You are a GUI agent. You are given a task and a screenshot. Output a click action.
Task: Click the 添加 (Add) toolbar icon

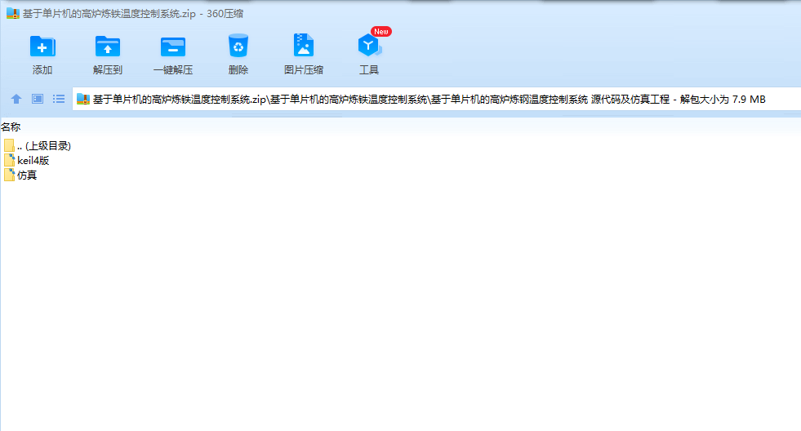[42, 47]
